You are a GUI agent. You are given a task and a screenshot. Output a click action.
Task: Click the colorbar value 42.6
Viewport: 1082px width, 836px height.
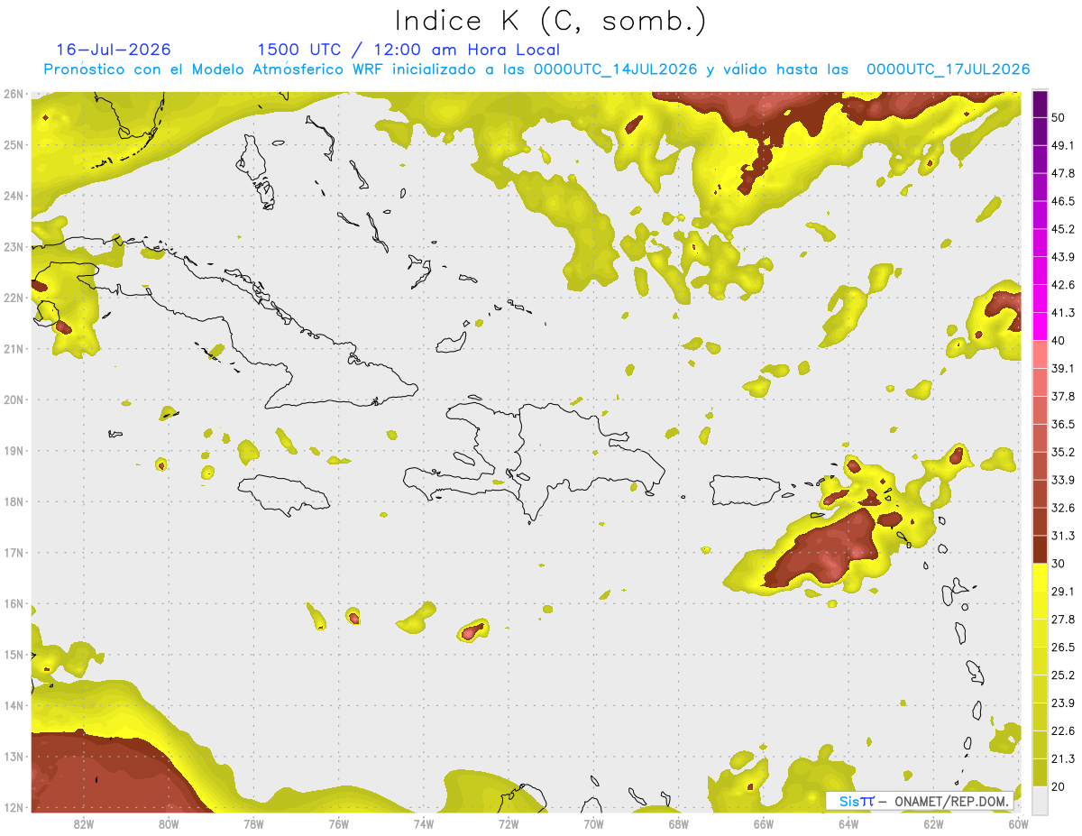(1063, 285)
